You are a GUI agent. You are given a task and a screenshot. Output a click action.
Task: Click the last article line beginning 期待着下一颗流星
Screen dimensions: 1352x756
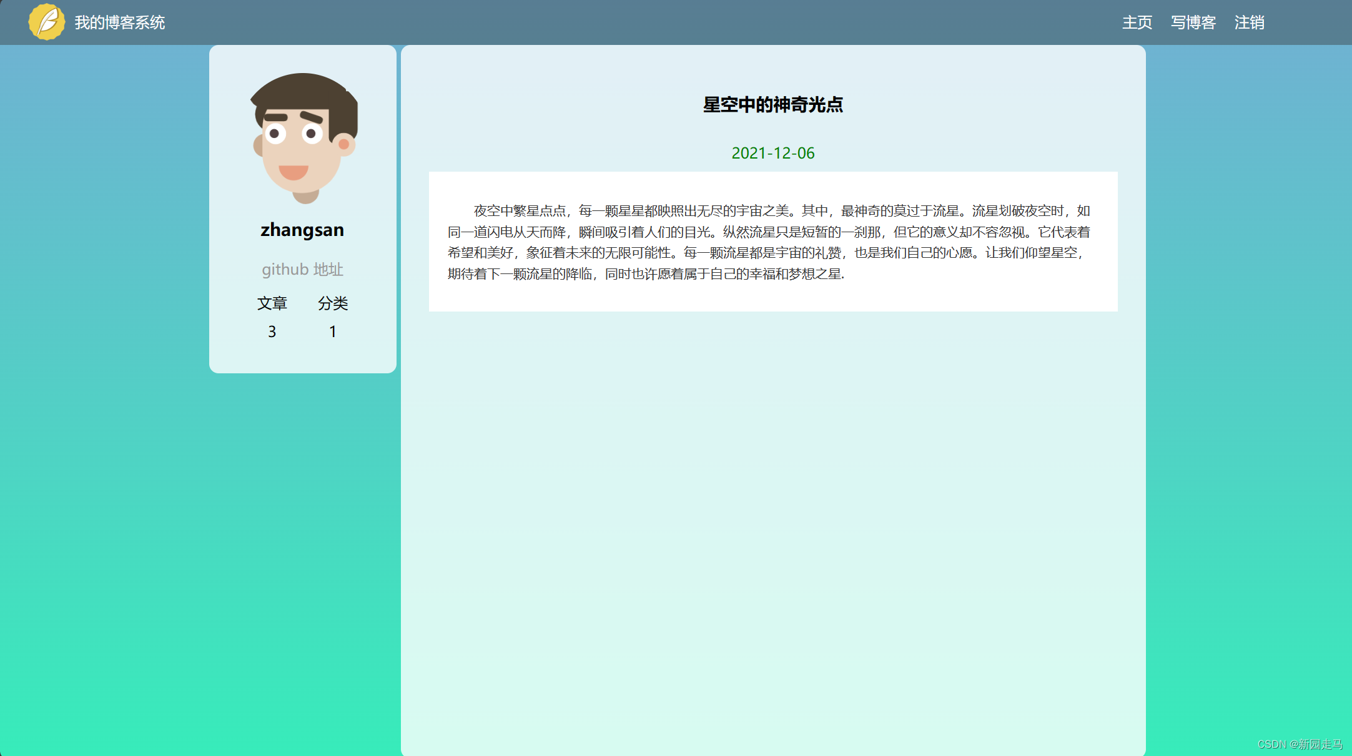point(646,274)
